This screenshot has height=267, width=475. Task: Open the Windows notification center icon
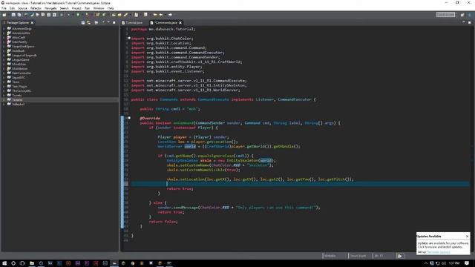pyautogui.click(x=467, y=263)
